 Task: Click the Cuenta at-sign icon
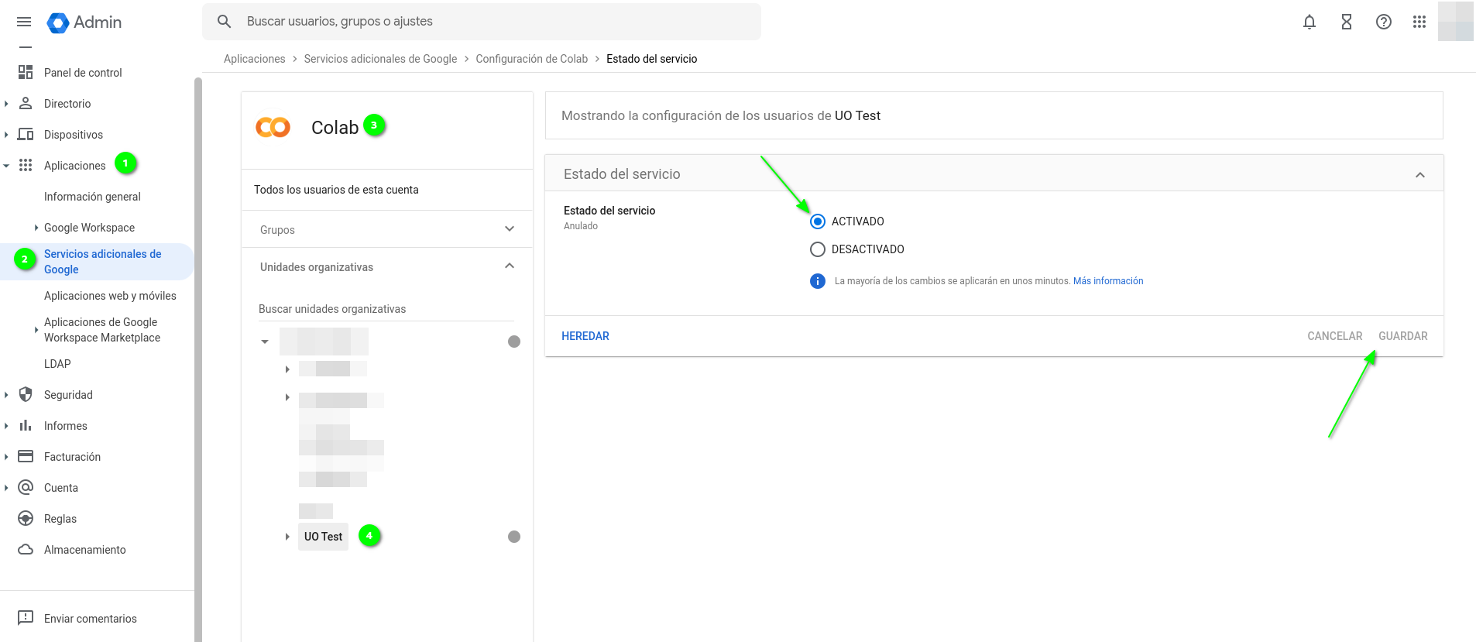point(26,487)
